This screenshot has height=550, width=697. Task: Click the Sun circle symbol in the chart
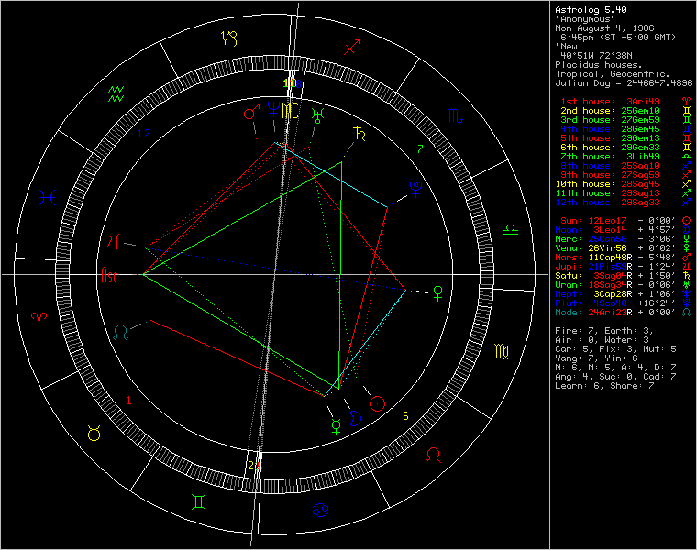(378, 403)
